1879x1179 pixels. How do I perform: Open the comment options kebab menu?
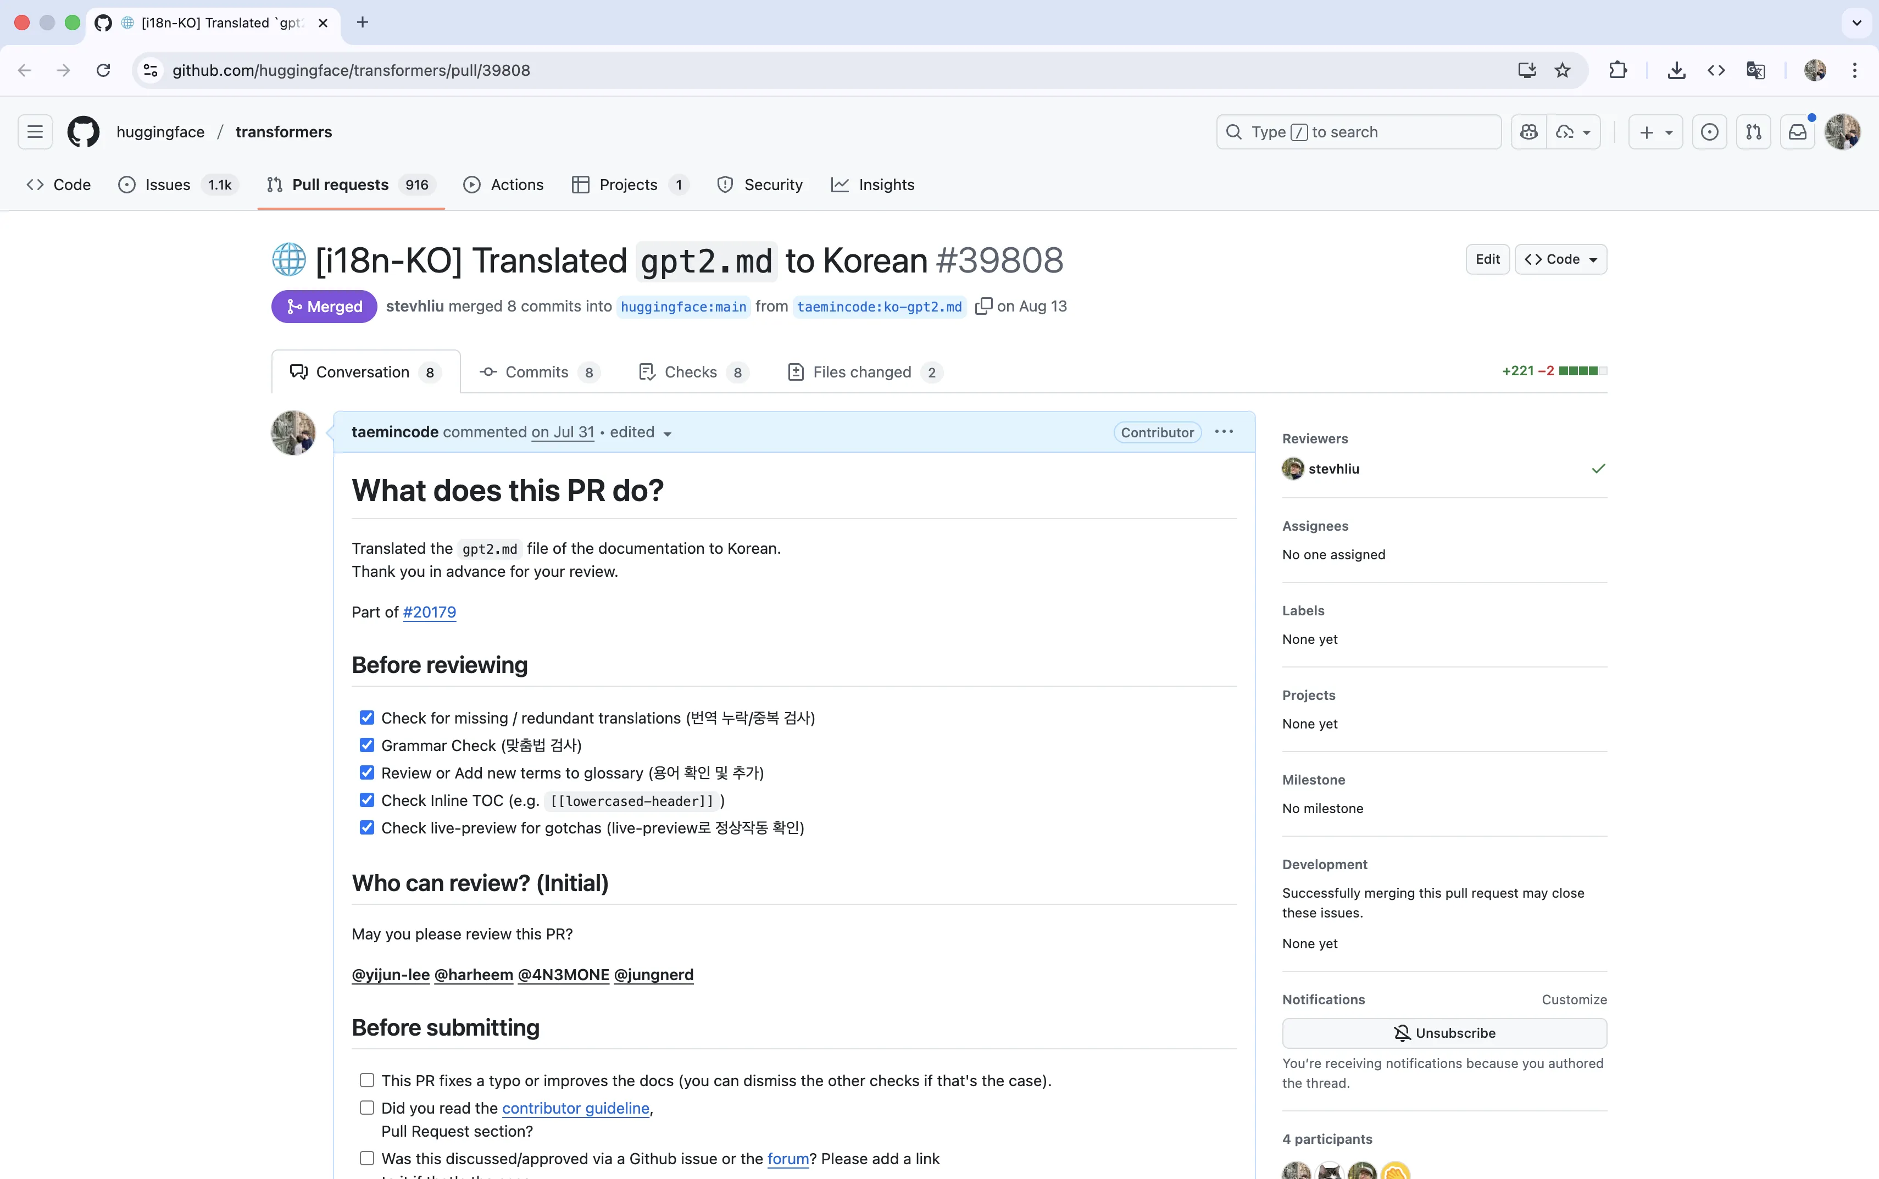(x=1224, y=432)
